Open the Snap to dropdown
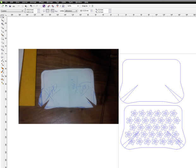196x168 pixels. [90, 6]
